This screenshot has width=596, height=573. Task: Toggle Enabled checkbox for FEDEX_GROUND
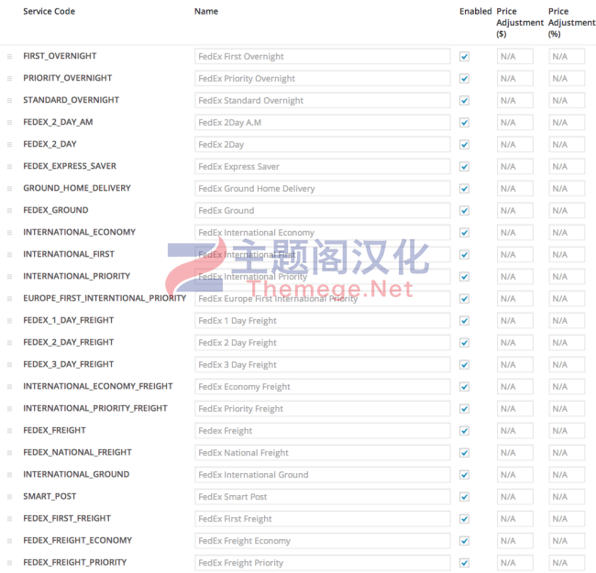coord(464,211)
